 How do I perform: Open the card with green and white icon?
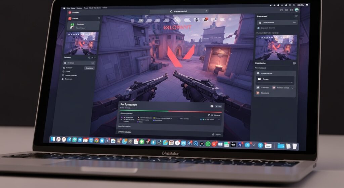[x=83, y=26]
